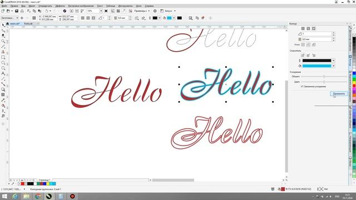Open the Help menu
This screenshot has height=200, width=356.
click(x=149, y=6)
